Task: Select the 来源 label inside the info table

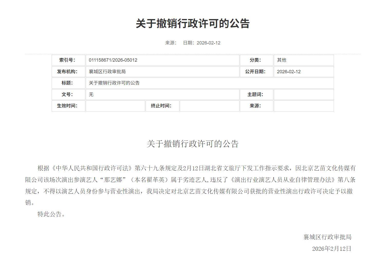Action: [255, 106]
